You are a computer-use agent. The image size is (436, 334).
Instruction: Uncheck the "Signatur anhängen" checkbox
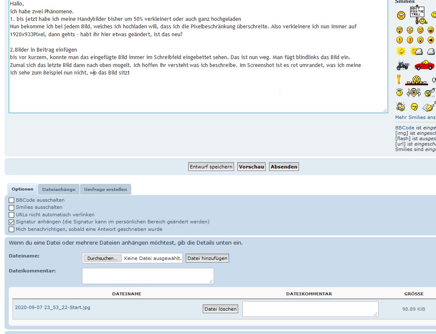[x=12, y=222]
